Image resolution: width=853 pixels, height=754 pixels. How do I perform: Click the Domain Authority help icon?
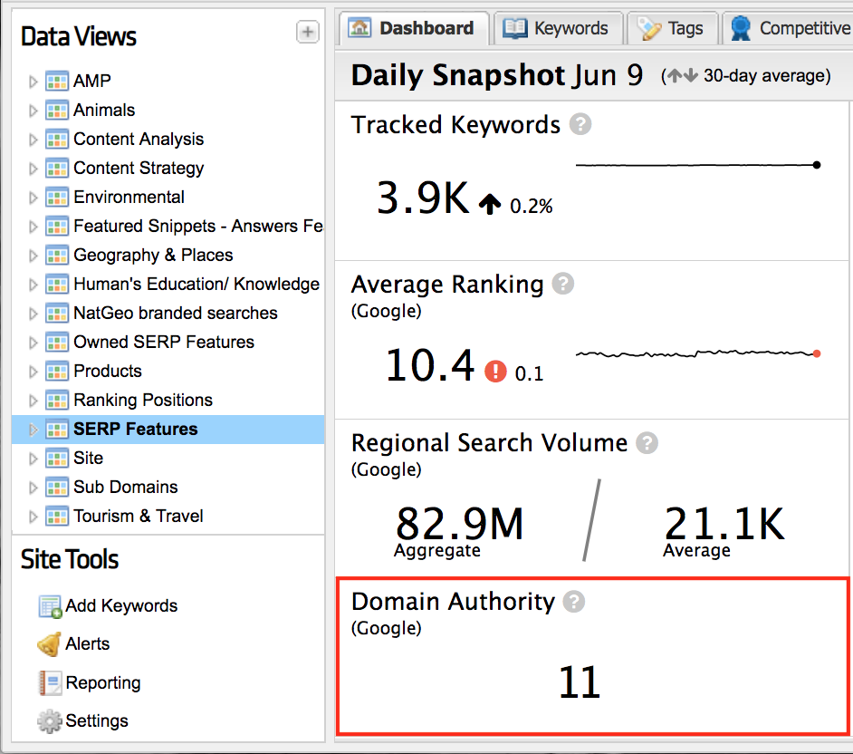[574, 602]
